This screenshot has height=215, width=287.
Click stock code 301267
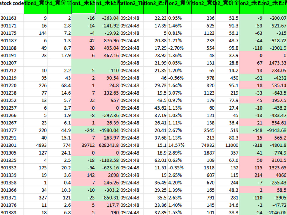(12, 123)
